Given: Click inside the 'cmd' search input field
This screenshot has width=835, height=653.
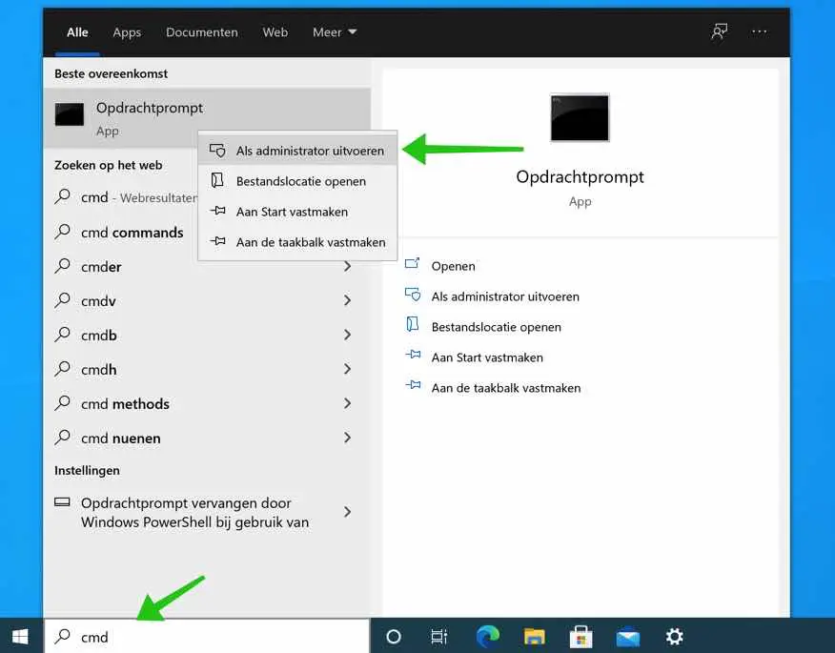Looking at the screenshot, I should click(x=207, y=637).
